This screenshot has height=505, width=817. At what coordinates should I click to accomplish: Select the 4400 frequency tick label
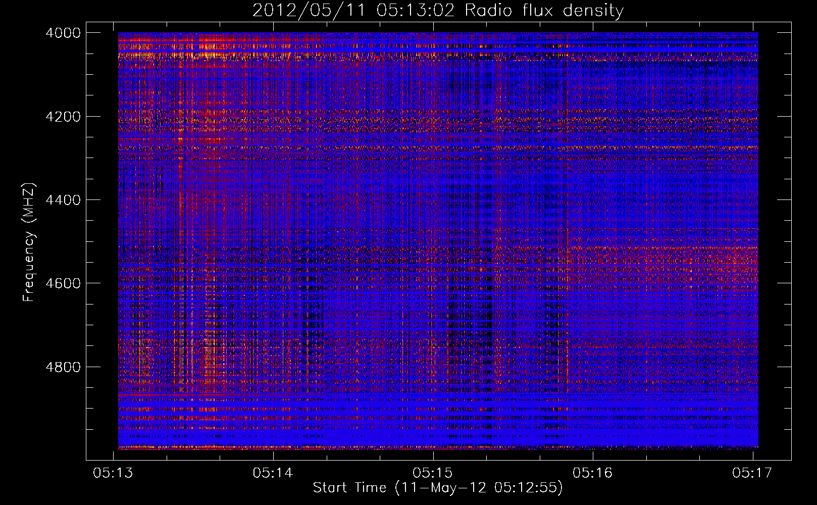[63, 200]
